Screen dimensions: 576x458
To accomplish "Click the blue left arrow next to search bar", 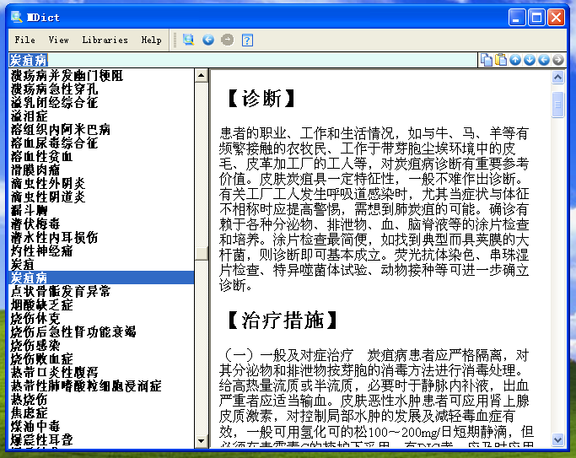I will [543, 59].
